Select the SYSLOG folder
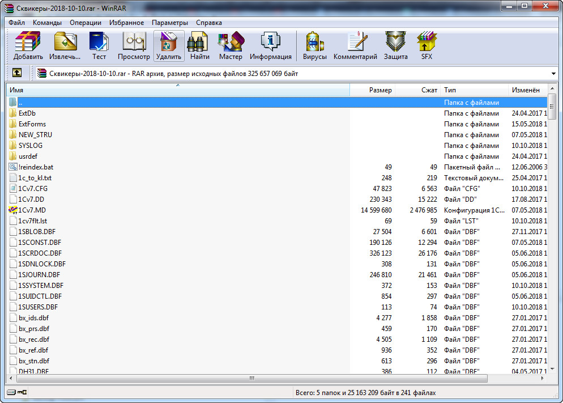Screen dimensions: 563x403 pyautogui.click(x=30, y=146)
